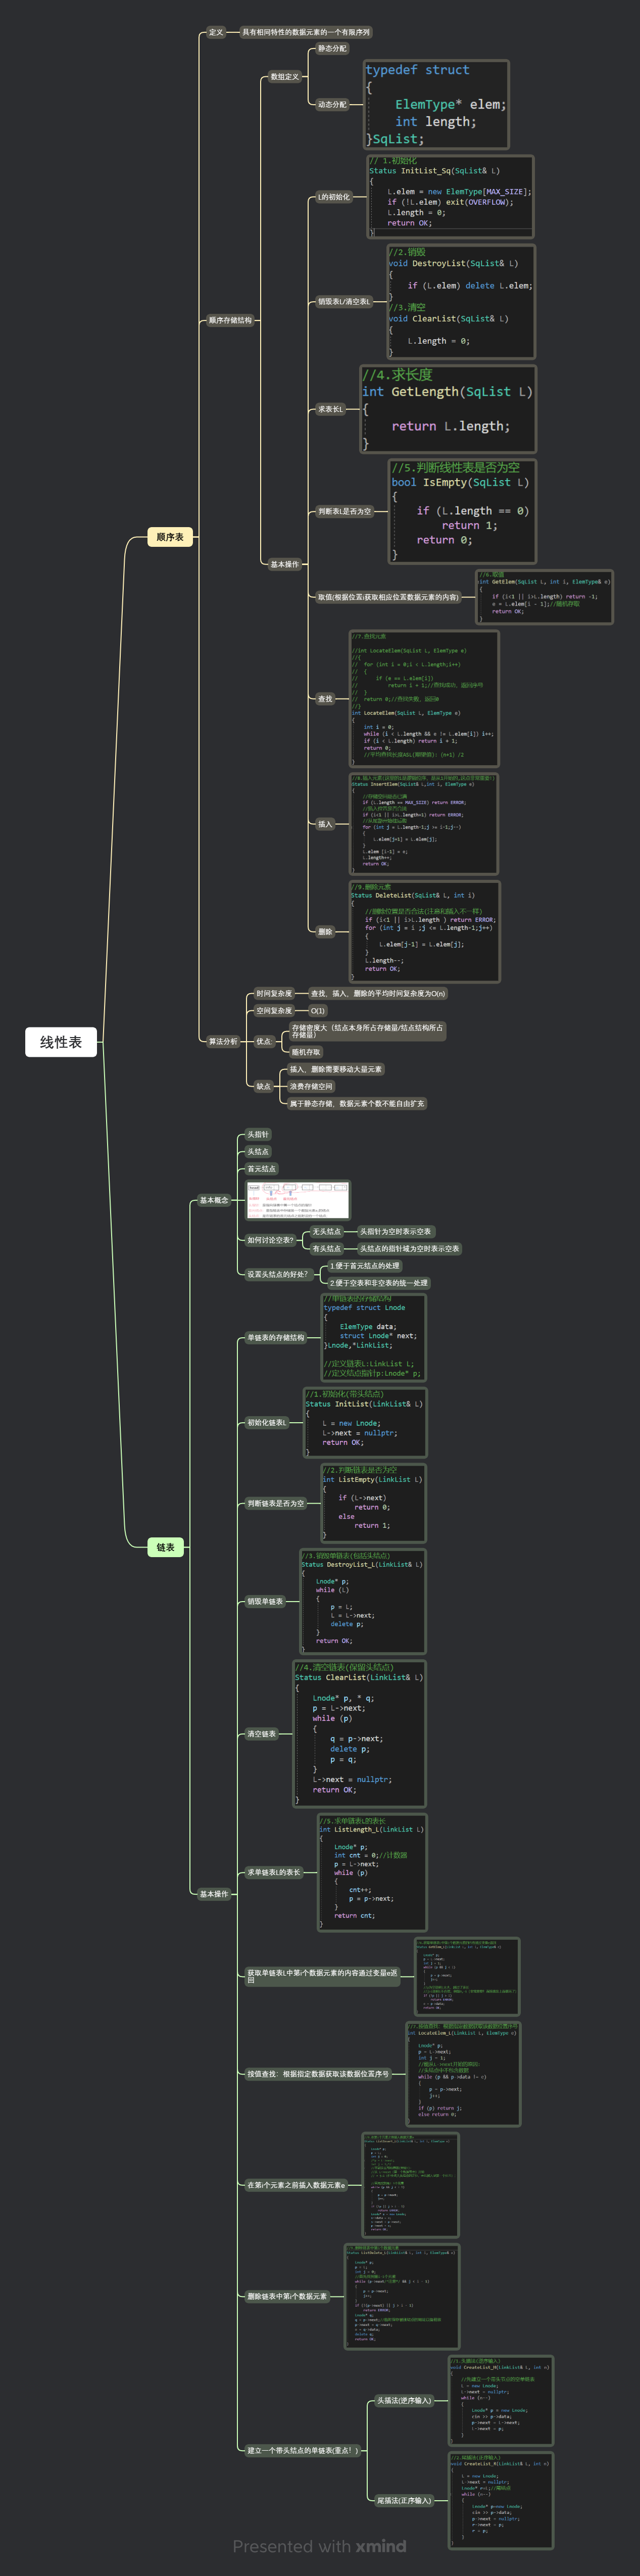This screenshot has height=2576, width=640.
Task: Open the DestroyList and ClearList code image
Action: coord(461,301)
